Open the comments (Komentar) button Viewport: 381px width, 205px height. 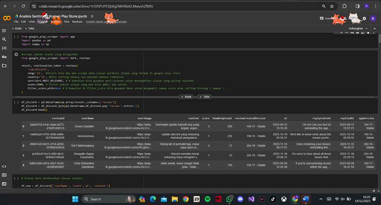[328, 18]
